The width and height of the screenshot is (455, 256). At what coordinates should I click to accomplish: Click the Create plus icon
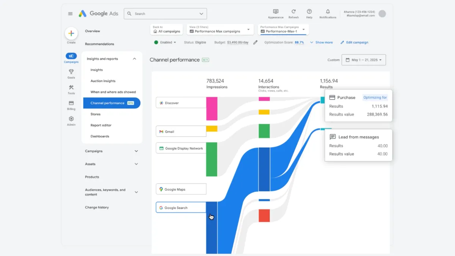pyautogui.click(x=71, y=33)
